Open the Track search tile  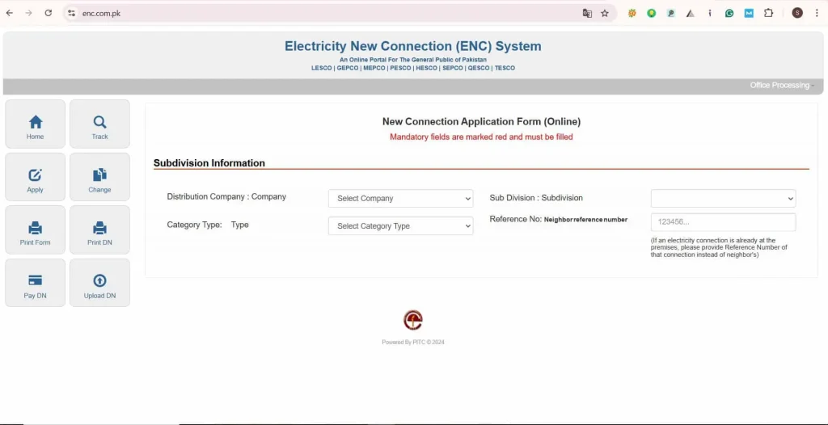tap(99, 124)
